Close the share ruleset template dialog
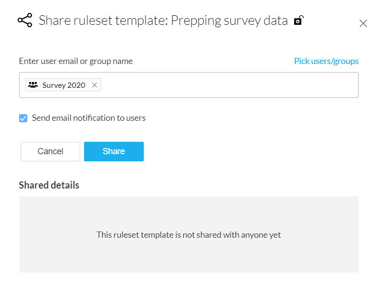 [363, 23]
